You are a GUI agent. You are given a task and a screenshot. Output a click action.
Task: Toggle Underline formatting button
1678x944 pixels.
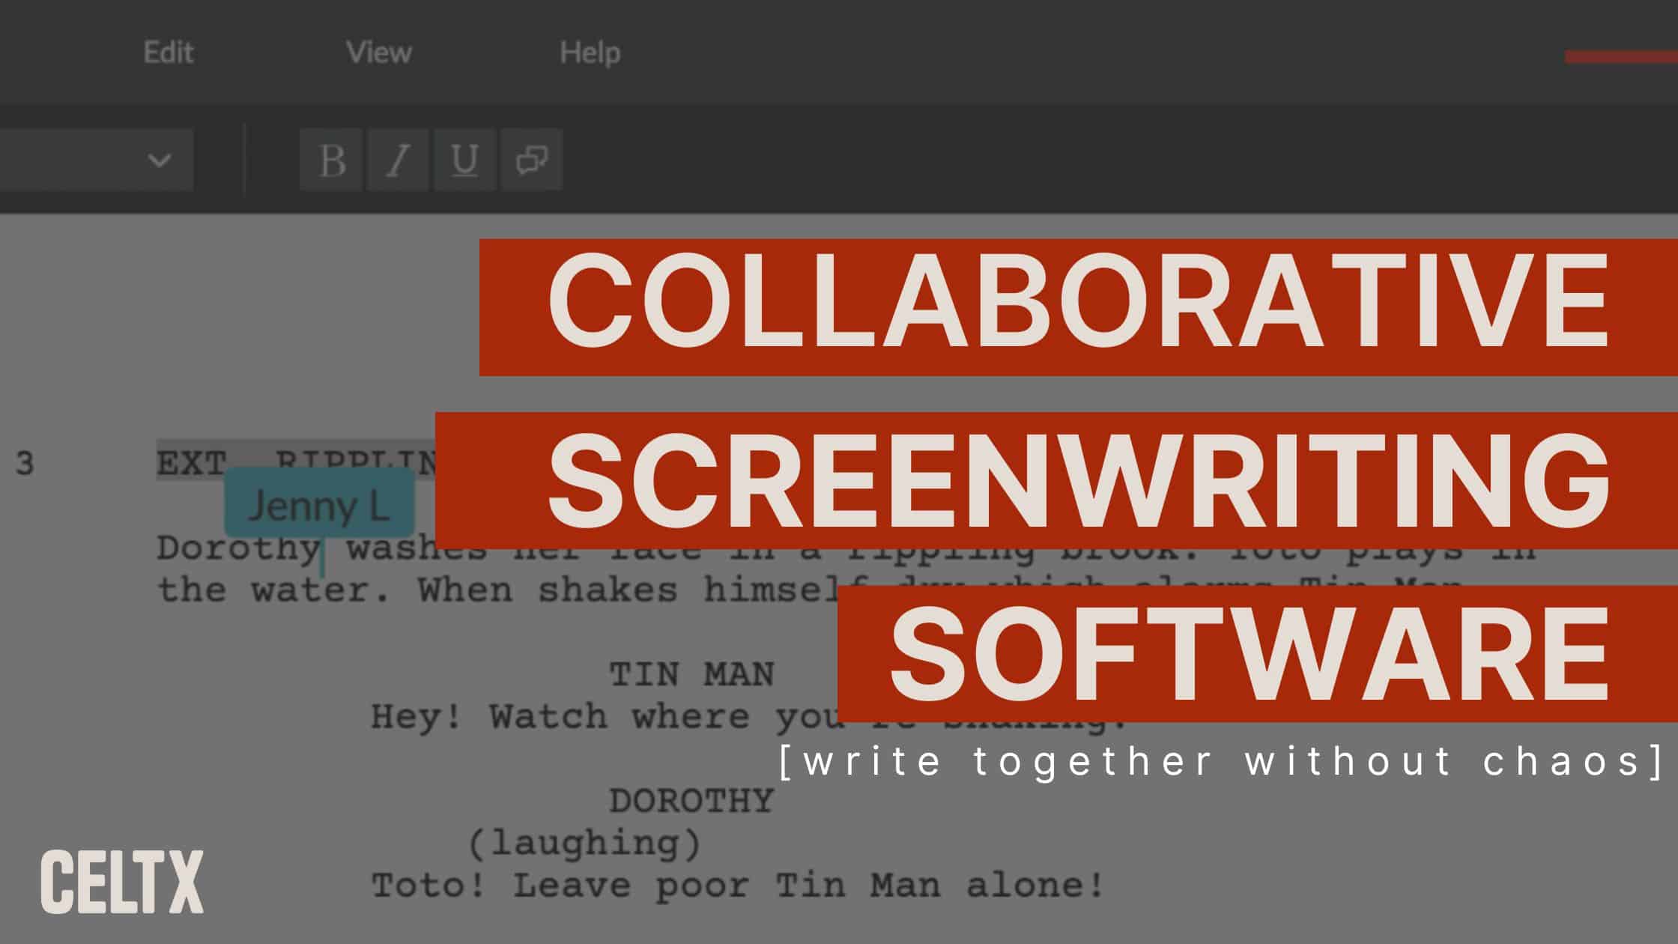(464, 160)
